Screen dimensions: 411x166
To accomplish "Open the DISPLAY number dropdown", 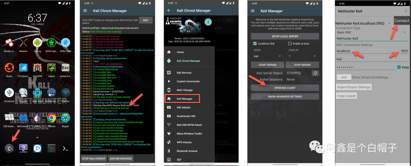I will tap(303, 56).
